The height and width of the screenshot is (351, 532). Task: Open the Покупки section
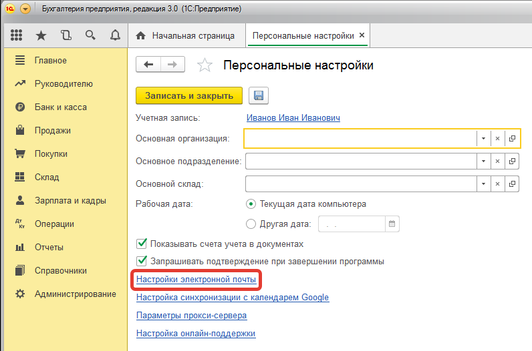(x=51, y=154)
